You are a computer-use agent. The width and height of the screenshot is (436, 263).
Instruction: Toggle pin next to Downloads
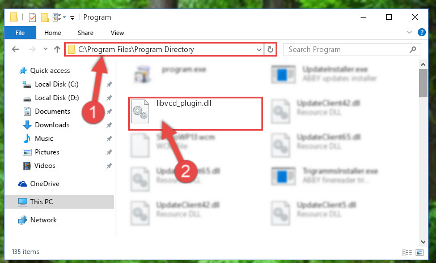click(109, 125)
